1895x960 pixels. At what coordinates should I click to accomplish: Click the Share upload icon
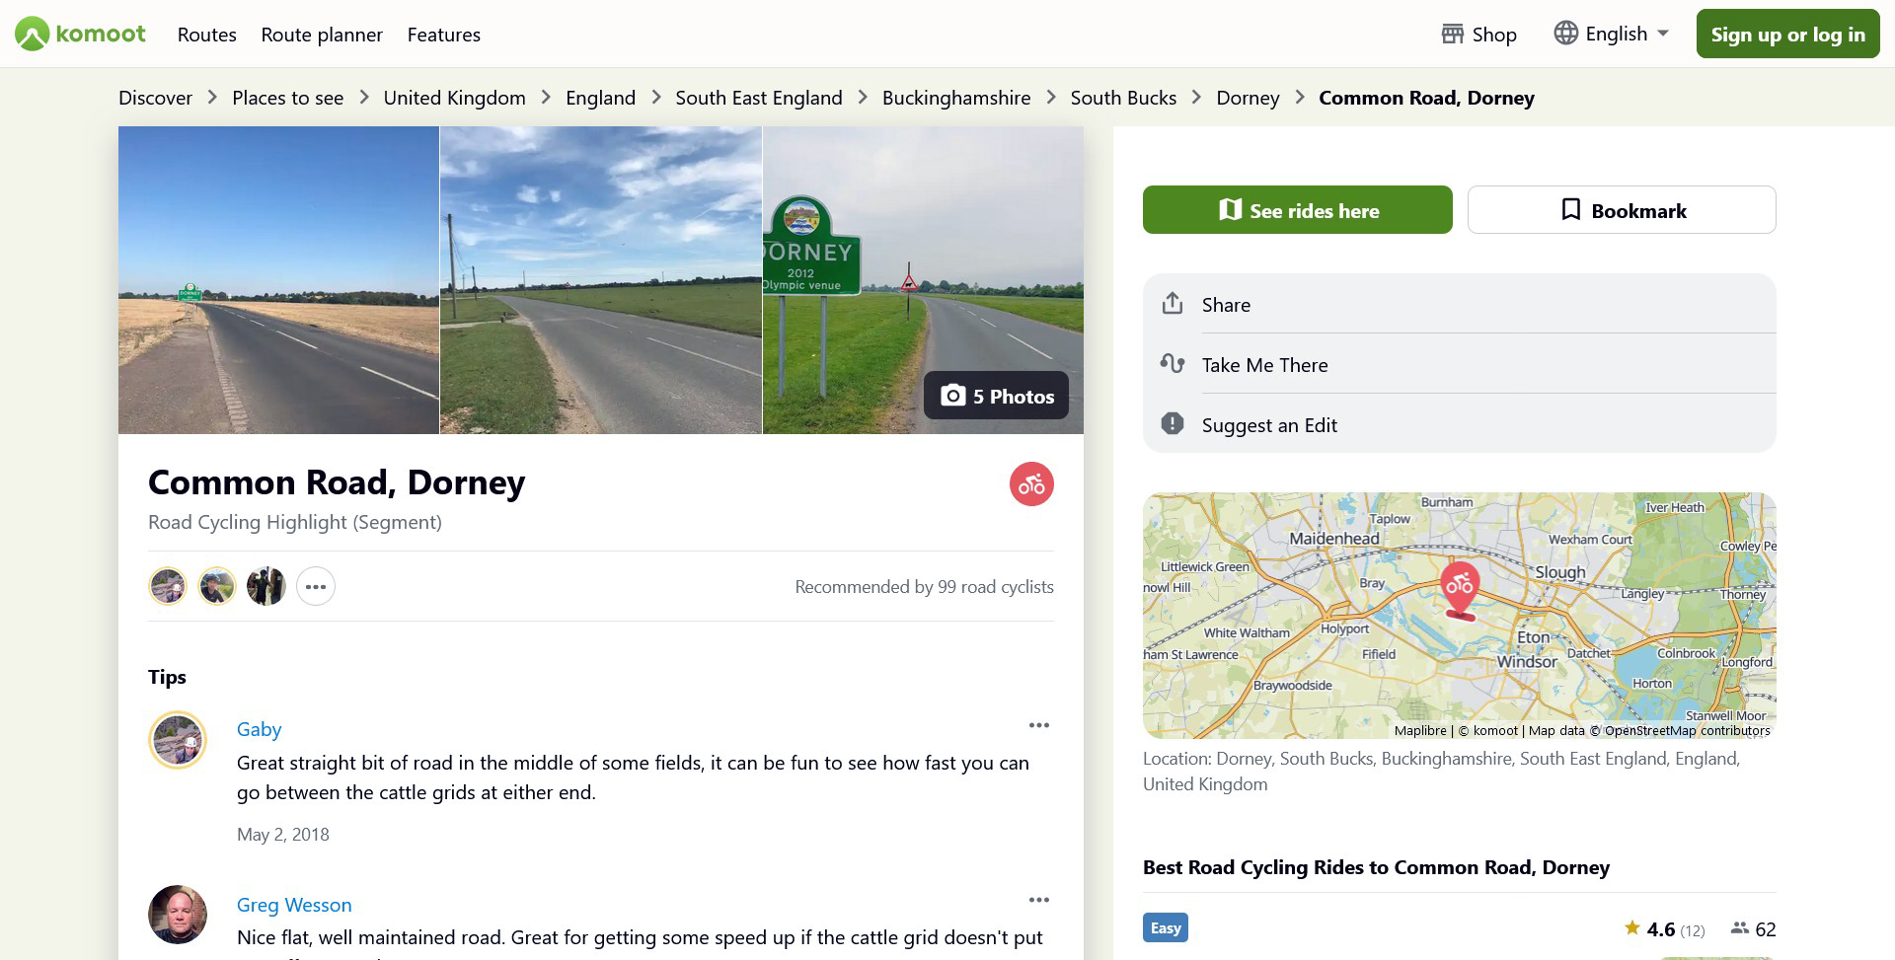[x=1172, y=304]
